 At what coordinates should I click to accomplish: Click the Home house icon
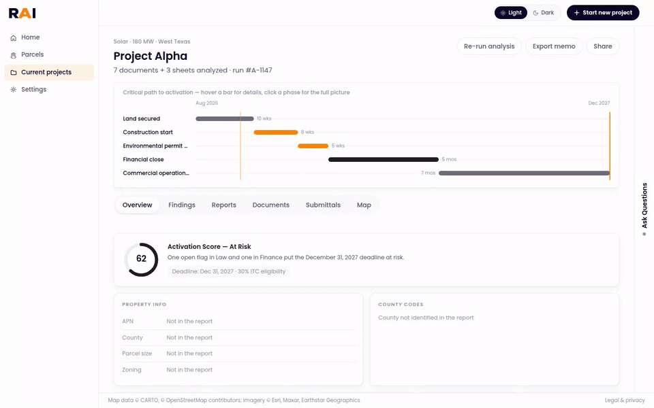(x=14, y=37)
